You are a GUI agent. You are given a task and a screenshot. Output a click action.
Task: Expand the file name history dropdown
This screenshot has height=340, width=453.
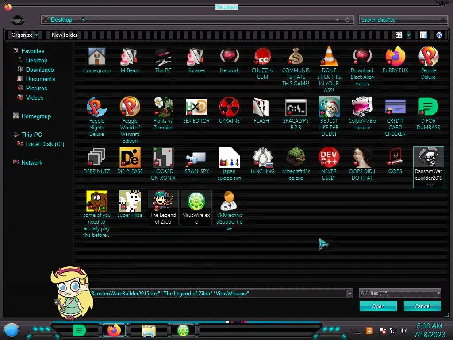click(350, 293)
